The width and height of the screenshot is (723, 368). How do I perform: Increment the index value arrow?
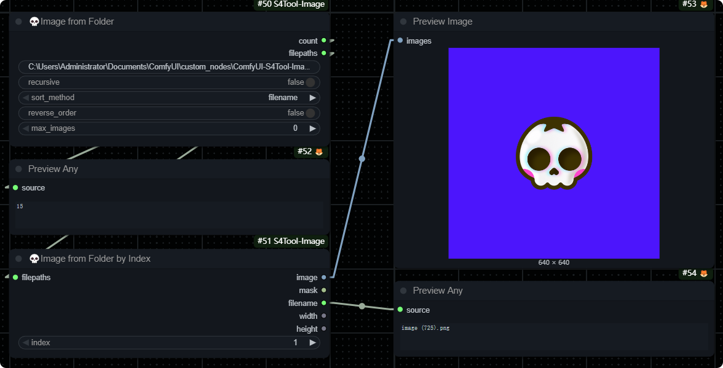point(312,343)
